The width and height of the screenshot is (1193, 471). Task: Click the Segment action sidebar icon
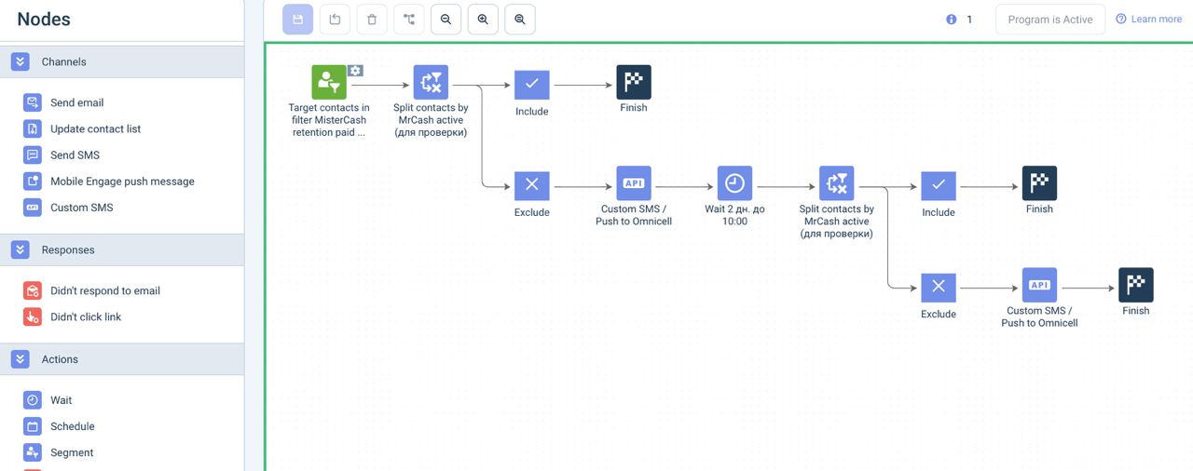click(x=33, y=451)
